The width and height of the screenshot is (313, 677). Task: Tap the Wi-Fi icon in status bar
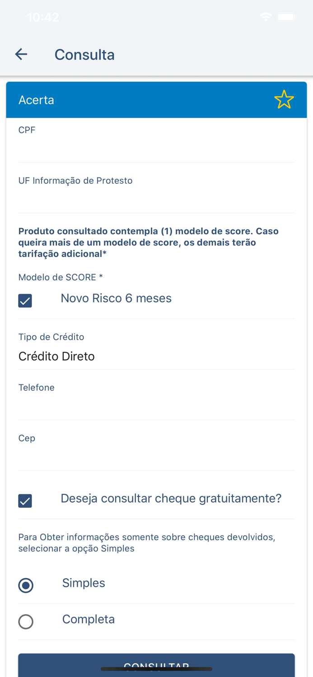[266, 17]
